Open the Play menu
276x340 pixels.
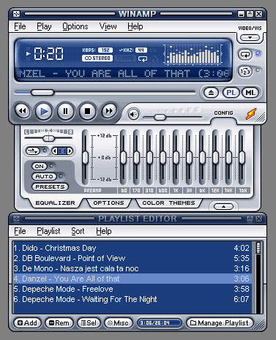tap(44, 26)
